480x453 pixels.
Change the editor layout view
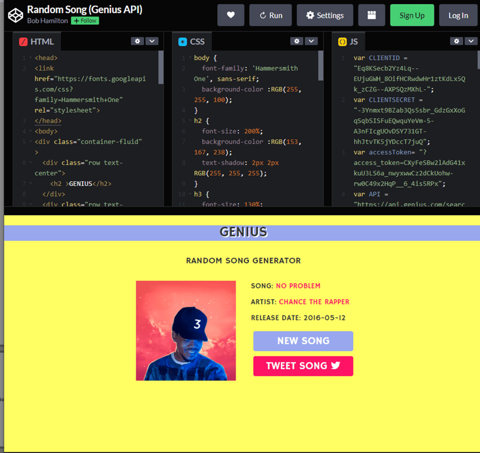tap(371, 15)
